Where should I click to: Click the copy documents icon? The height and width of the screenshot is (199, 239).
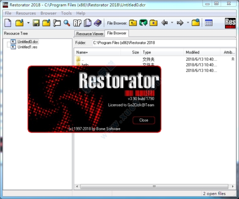[88, 23]
